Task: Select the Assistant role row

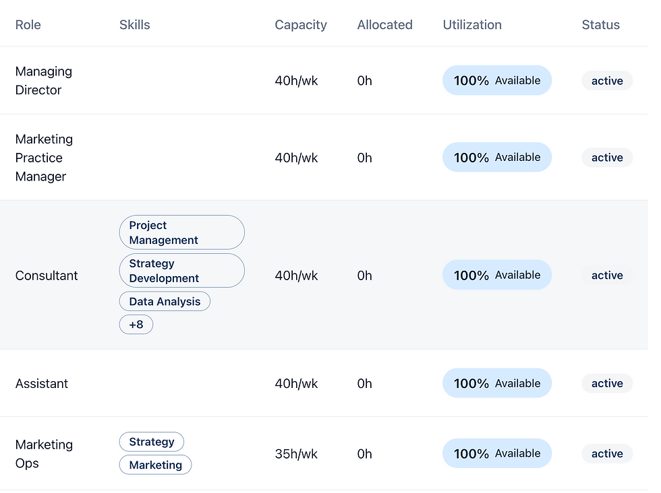Action: pyautogui.click(x=42, y=383)
